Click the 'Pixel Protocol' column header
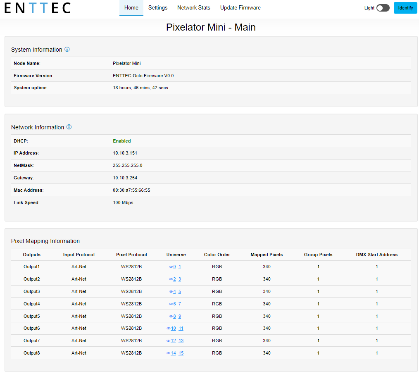 coord(131,255)
